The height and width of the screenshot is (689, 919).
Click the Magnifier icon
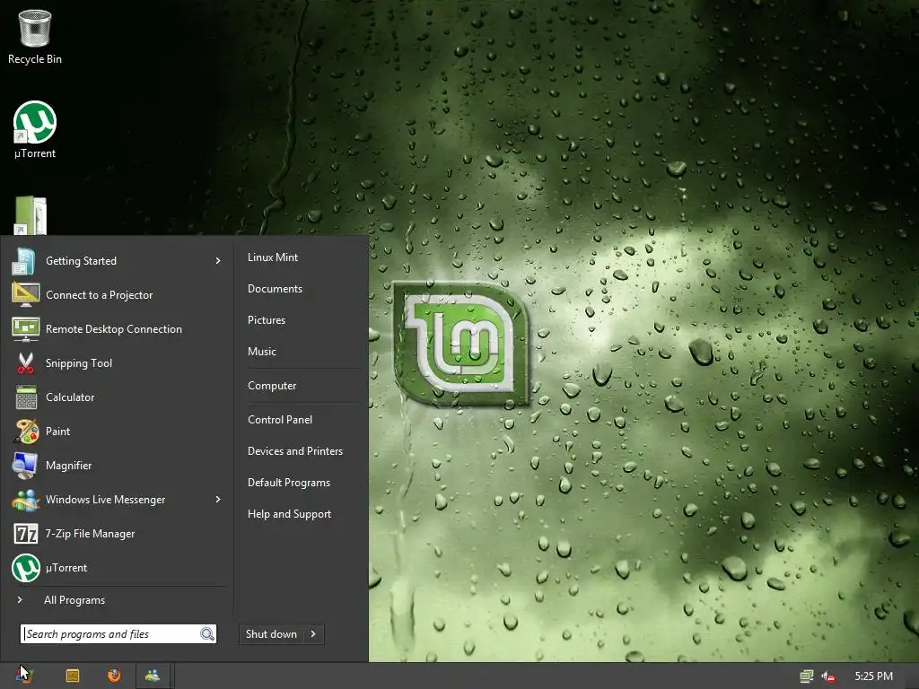25,466
